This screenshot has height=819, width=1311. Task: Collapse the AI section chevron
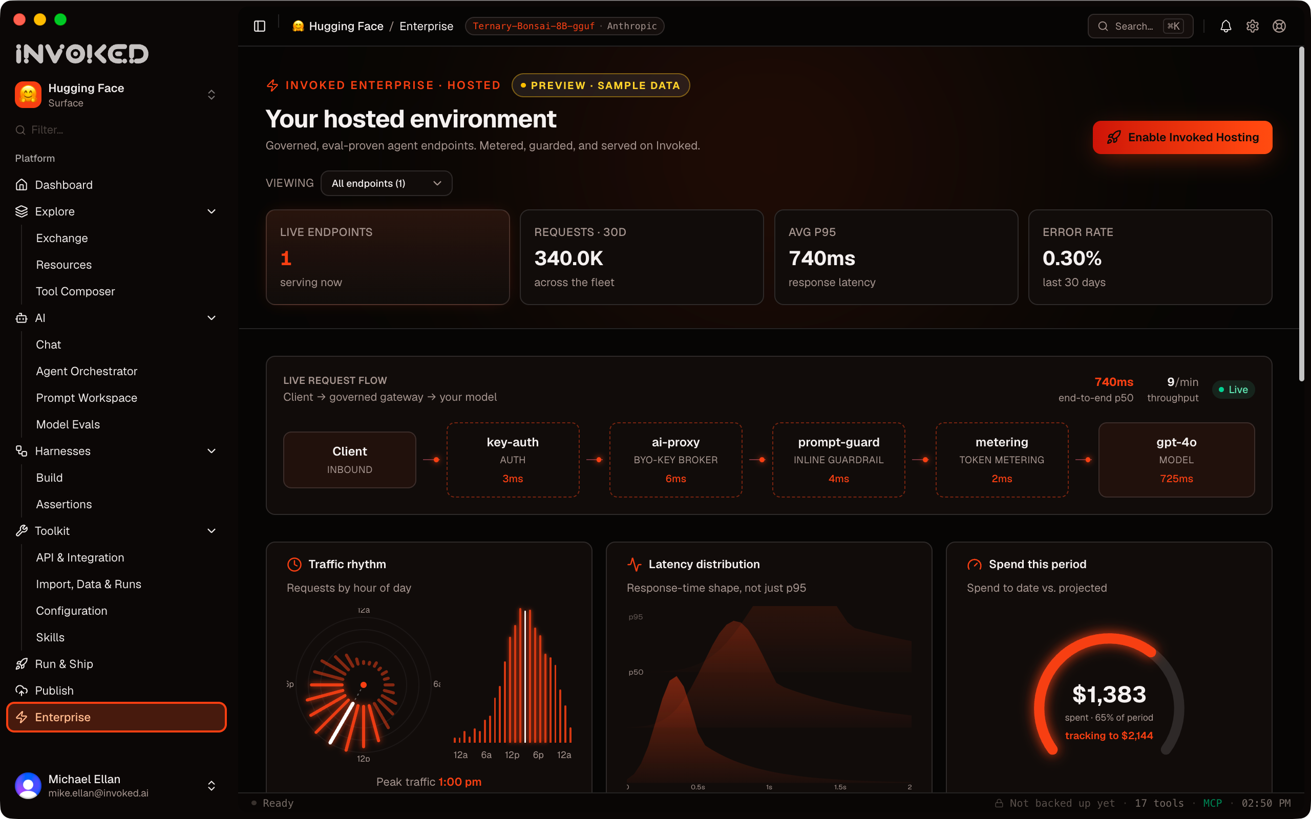(x=212, y=318)
